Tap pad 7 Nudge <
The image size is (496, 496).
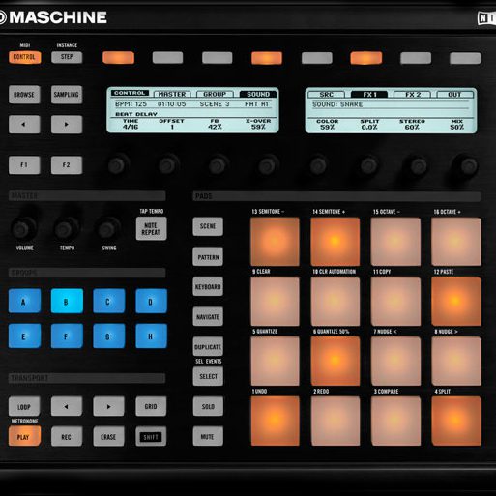tap(395, 361)
